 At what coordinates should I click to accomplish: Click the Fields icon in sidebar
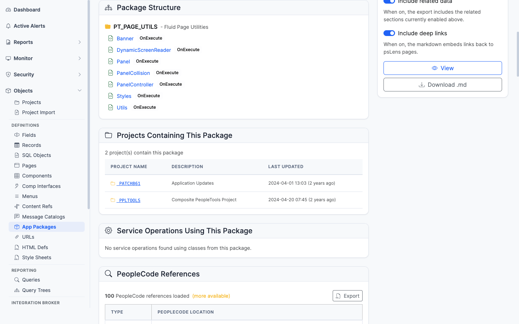point(17,135)
